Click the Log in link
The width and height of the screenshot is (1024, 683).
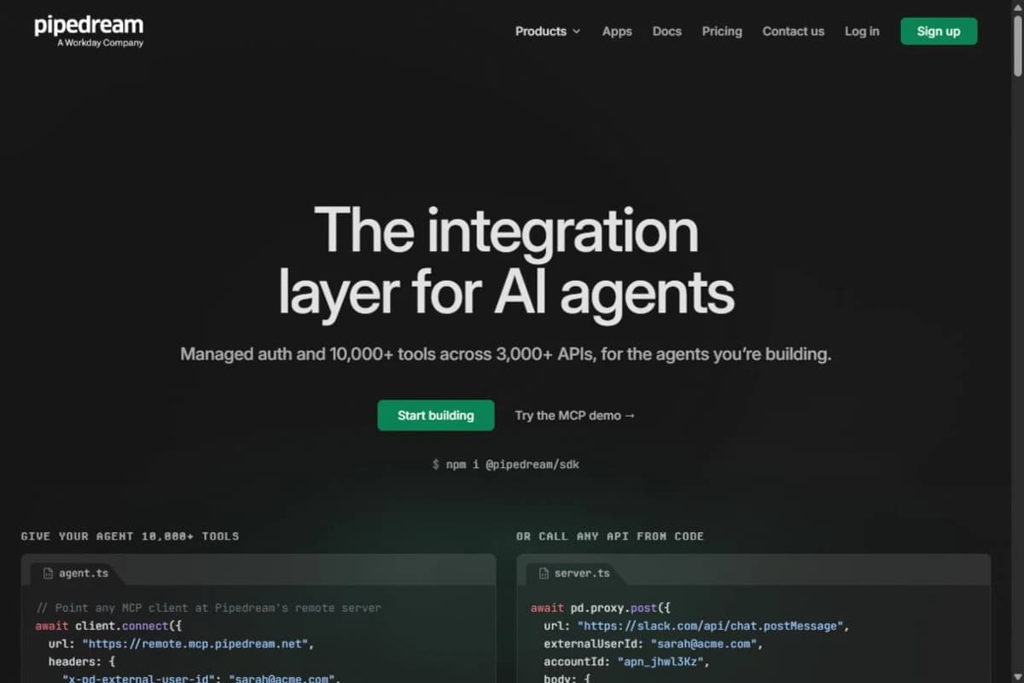tap(862, 31)
